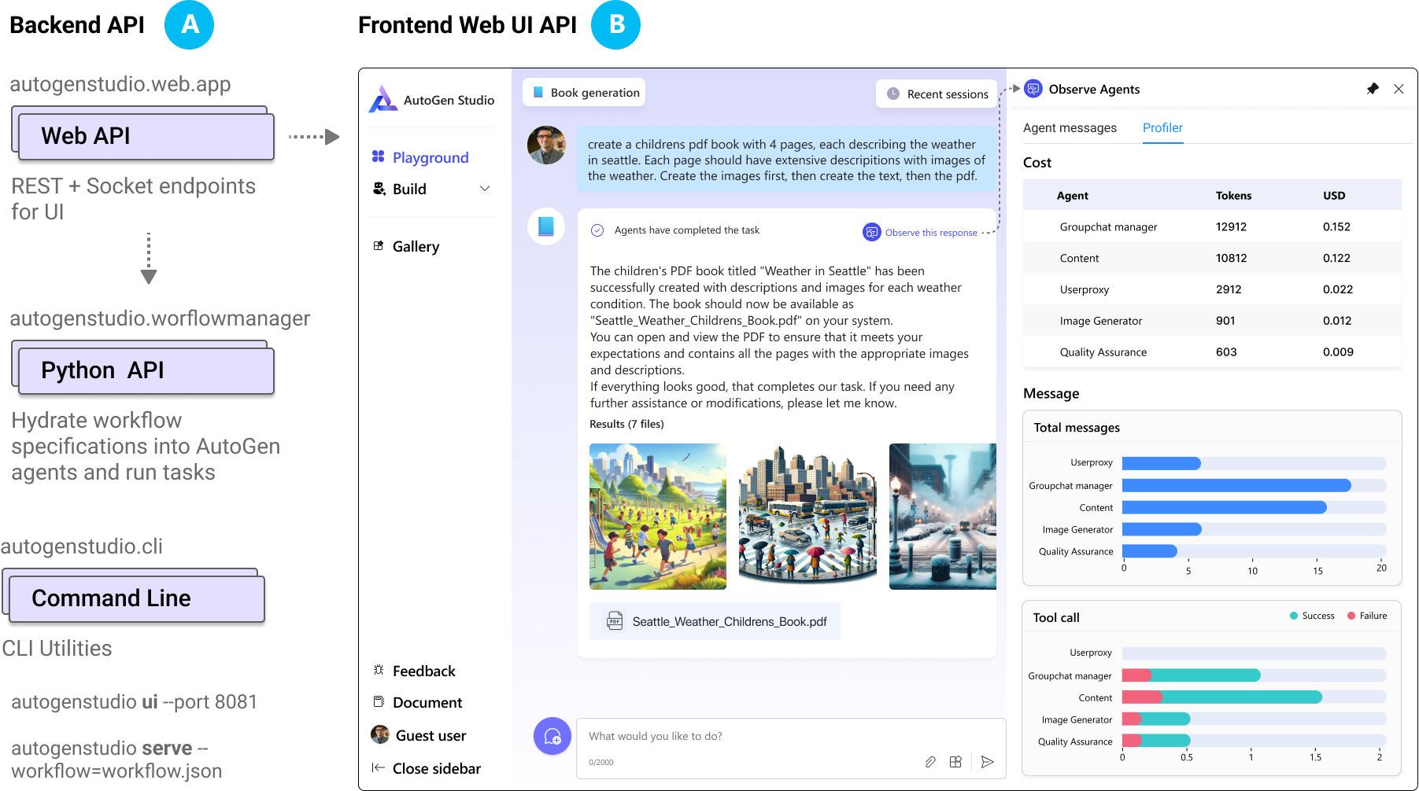Click the Close sidebar arrow icon
This screenshot has width=1419, height=791.
[x=379, y=767]
